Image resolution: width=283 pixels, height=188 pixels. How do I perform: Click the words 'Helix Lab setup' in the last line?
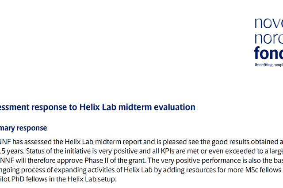tap(92, 179)
